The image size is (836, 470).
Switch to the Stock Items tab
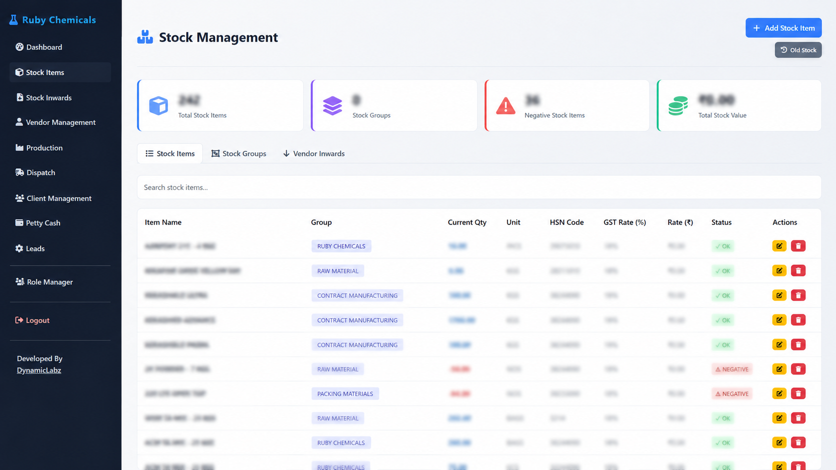[x=170, y=153]
